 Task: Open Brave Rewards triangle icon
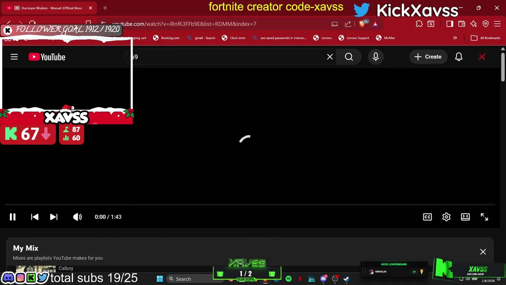(x=375, y=24)
